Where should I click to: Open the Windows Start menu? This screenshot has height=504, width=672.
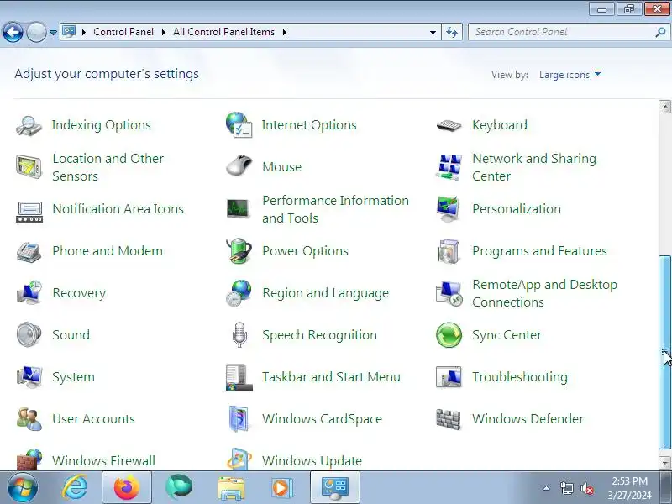tap(23, 488)
